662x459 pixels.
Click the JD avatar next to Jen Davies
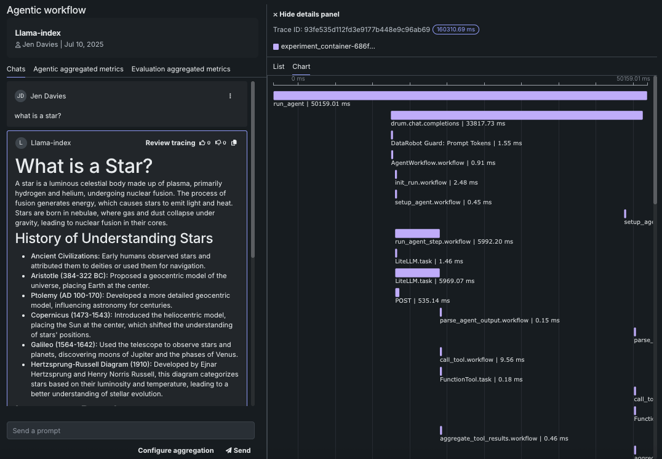(x=21, y=96)
